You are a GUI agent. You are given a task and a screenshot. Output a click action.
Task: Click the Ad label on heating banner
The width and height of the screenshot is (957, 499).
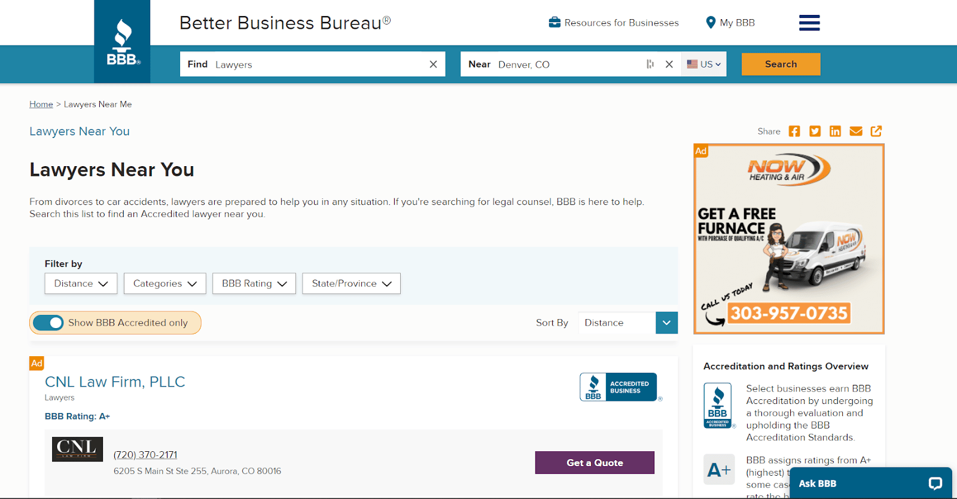[x=701, y=151]
